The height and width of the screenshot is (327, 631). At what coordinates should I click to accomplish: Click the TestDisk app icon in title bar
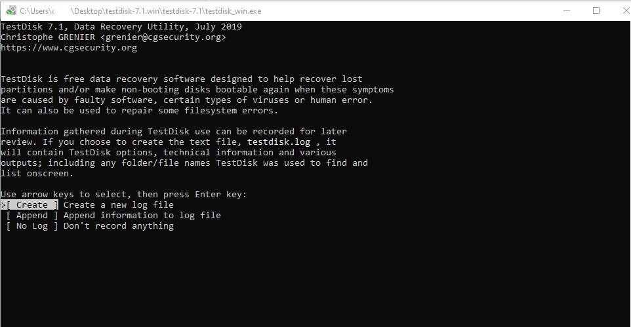coord(11,10)
